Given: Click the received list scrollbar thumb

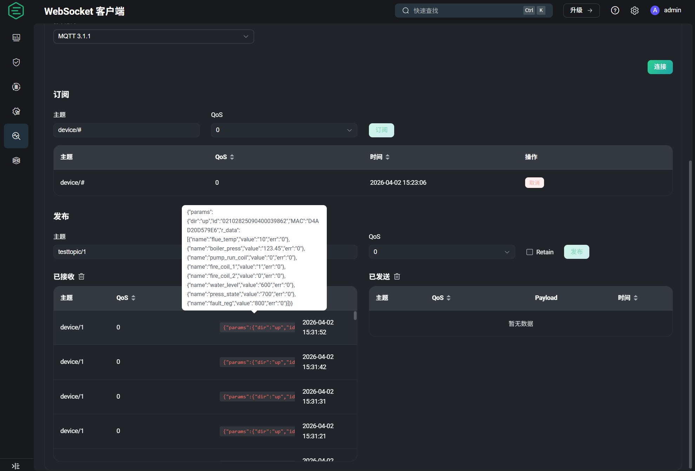Looking at the screenshot, I should coord(355,315).
